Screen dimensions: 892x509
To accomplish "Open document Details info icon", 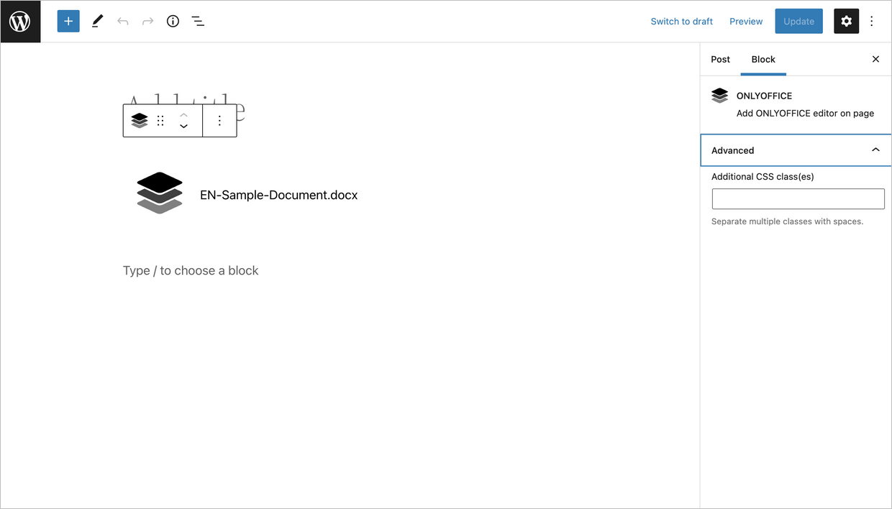I will click(x=173, y=22).
